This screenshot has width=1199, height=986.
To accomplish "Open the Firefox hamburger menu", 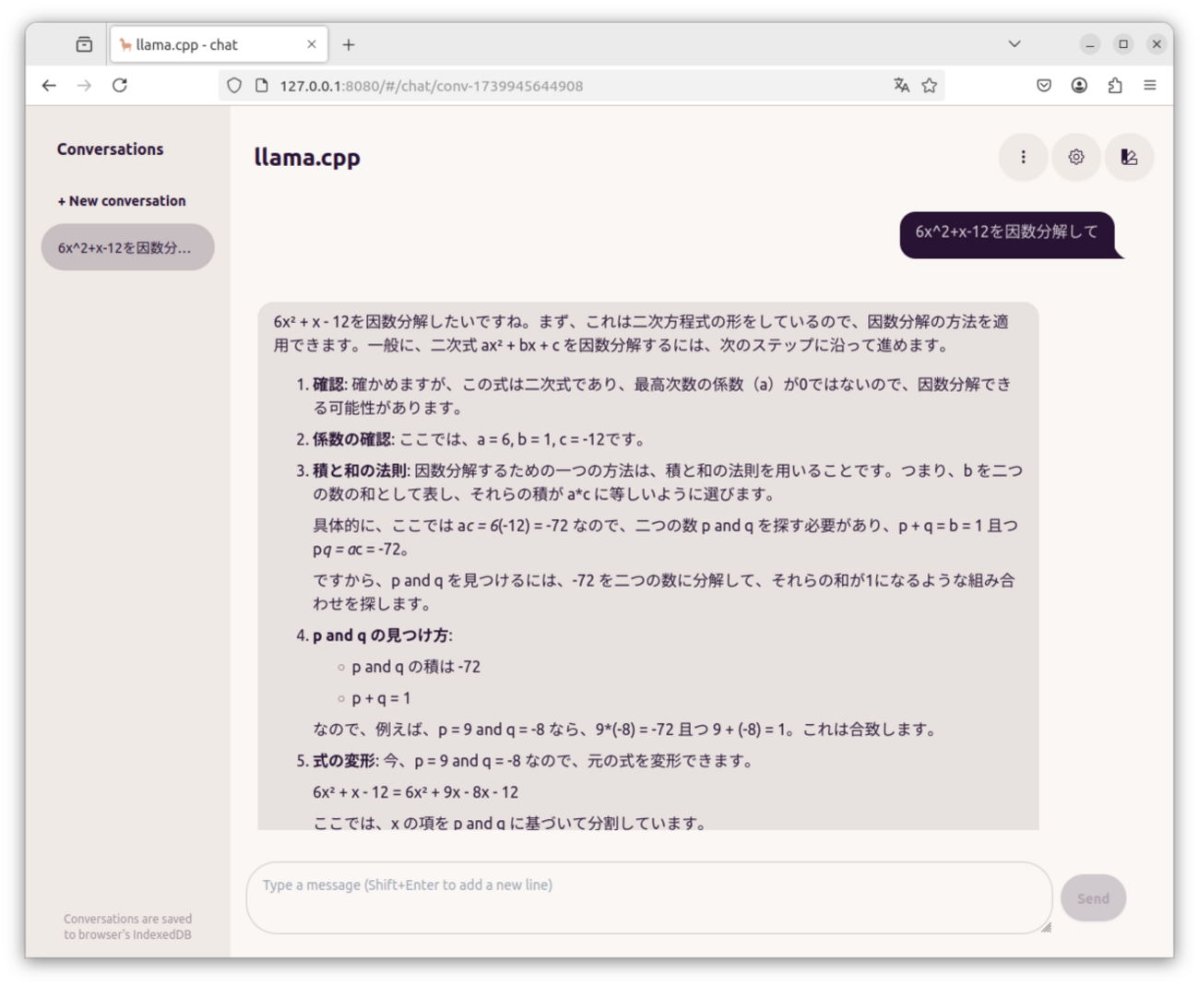I will tap(1150, 85).
